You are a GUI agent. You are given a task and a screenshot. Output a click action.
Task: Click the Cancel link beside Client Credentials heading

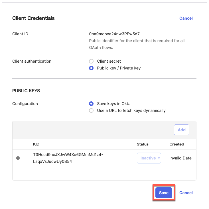pos(186,18)
